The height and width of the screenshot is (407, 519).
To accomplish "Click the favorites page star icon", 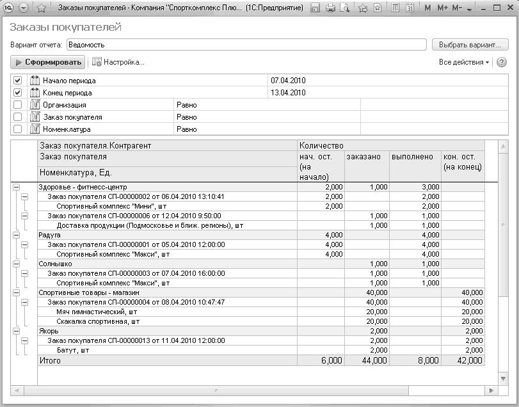I will click(x=378, y=8).
